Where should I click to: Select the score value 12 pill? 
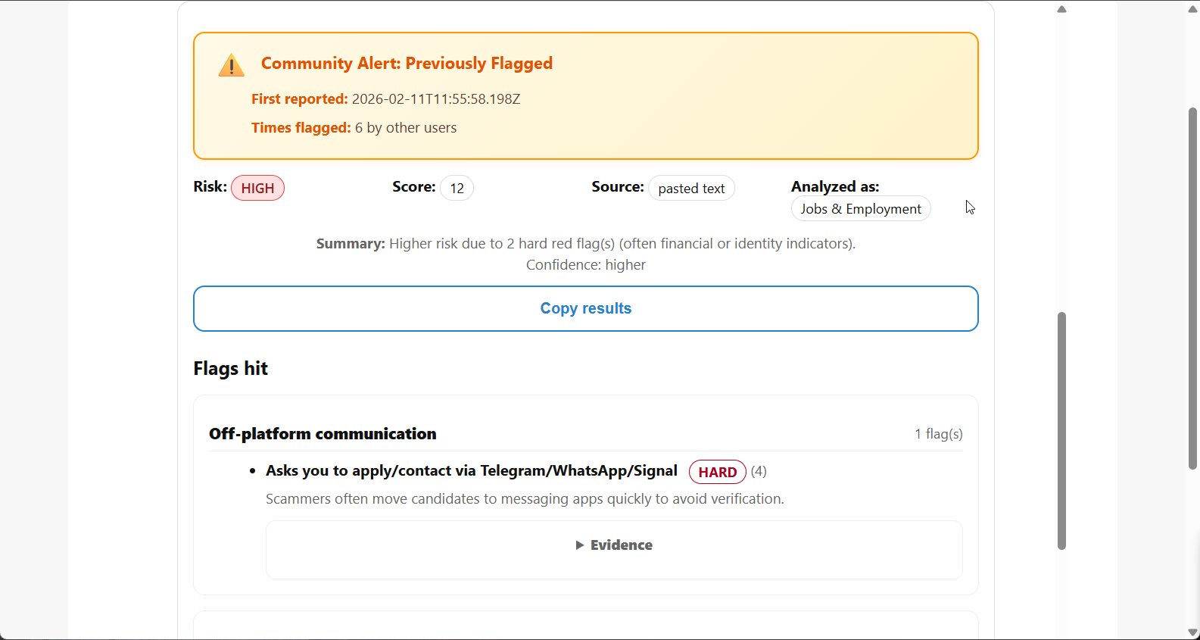[457, 188]
